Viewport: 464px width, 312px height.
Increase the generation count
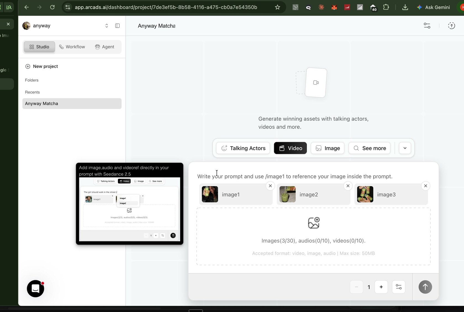click(x=381, y=287)
